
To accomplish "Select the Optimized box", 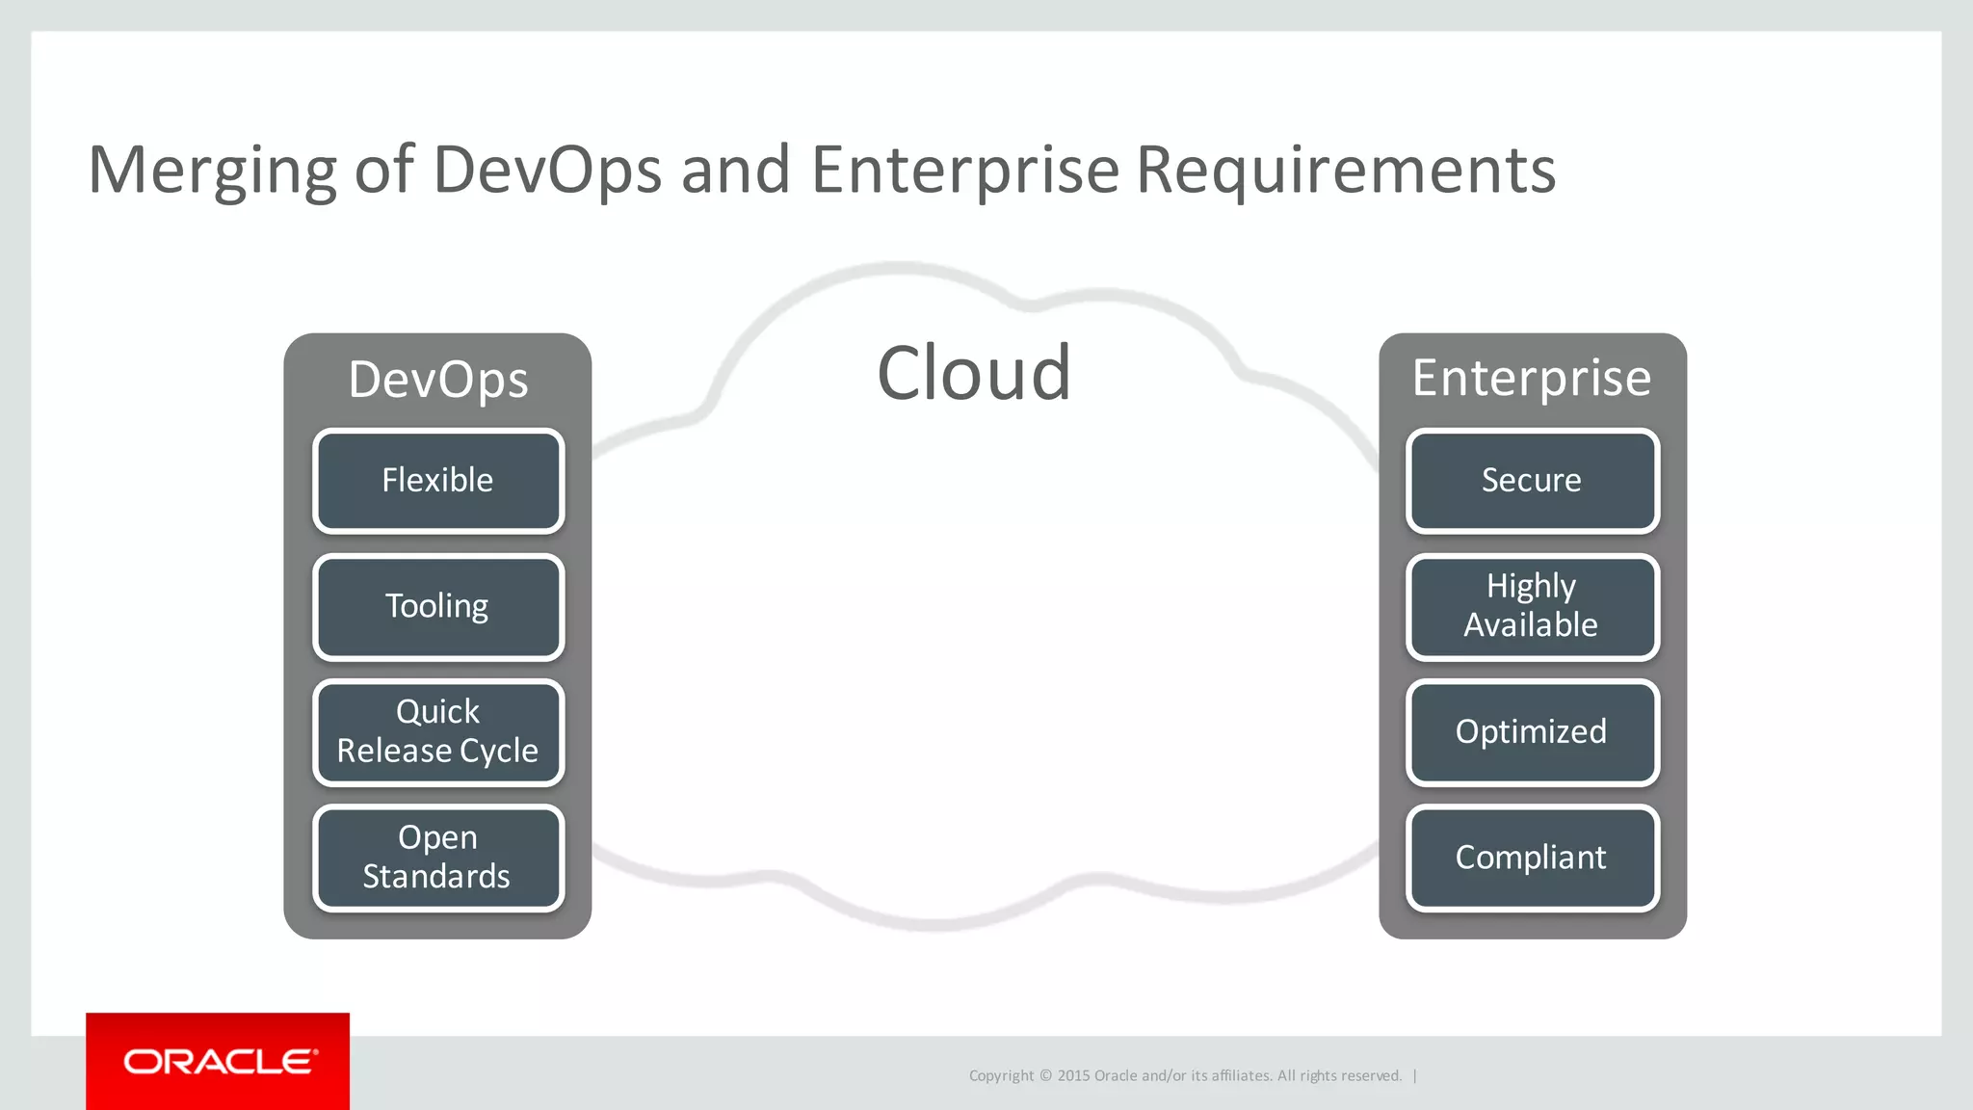I will (1532, 731).
